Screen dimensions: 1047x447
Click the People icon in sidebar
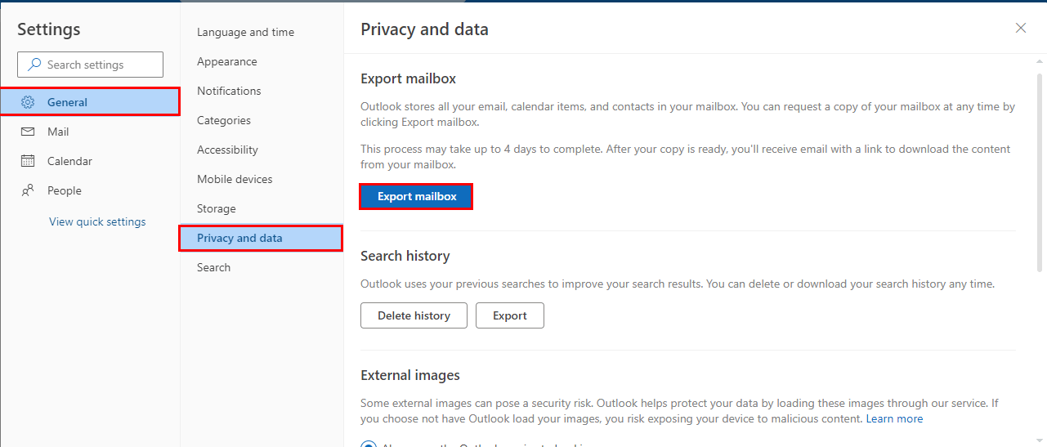tap(28, 190)
